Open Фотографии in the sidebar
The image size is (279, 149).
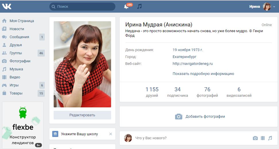[x=20, y=61]
